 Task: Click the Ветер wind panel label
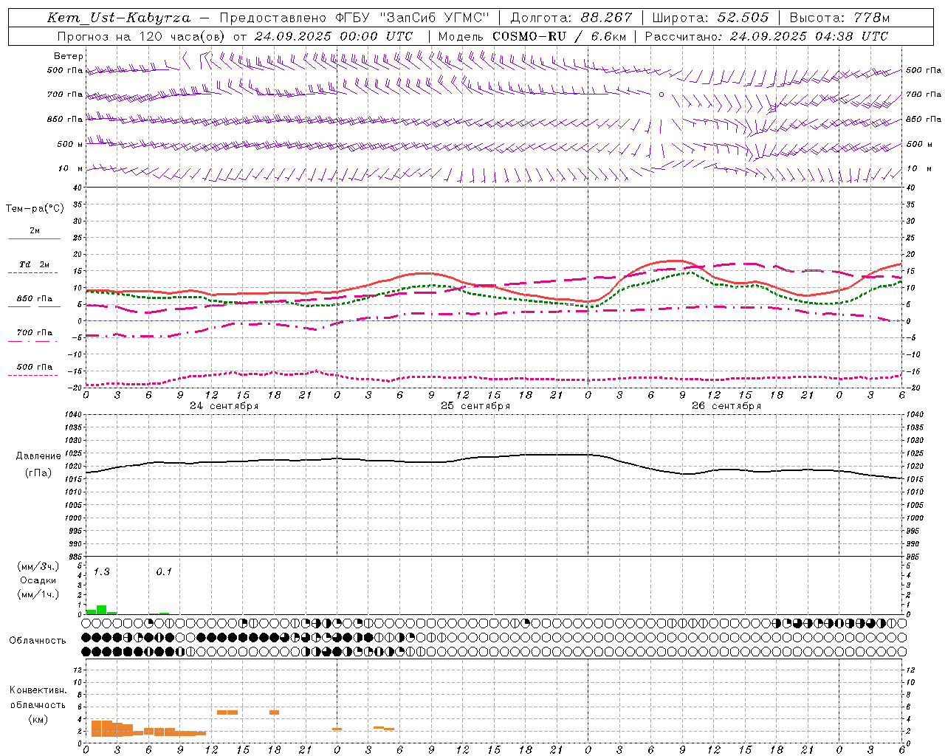pyautogui.click(x=69, y=56)
